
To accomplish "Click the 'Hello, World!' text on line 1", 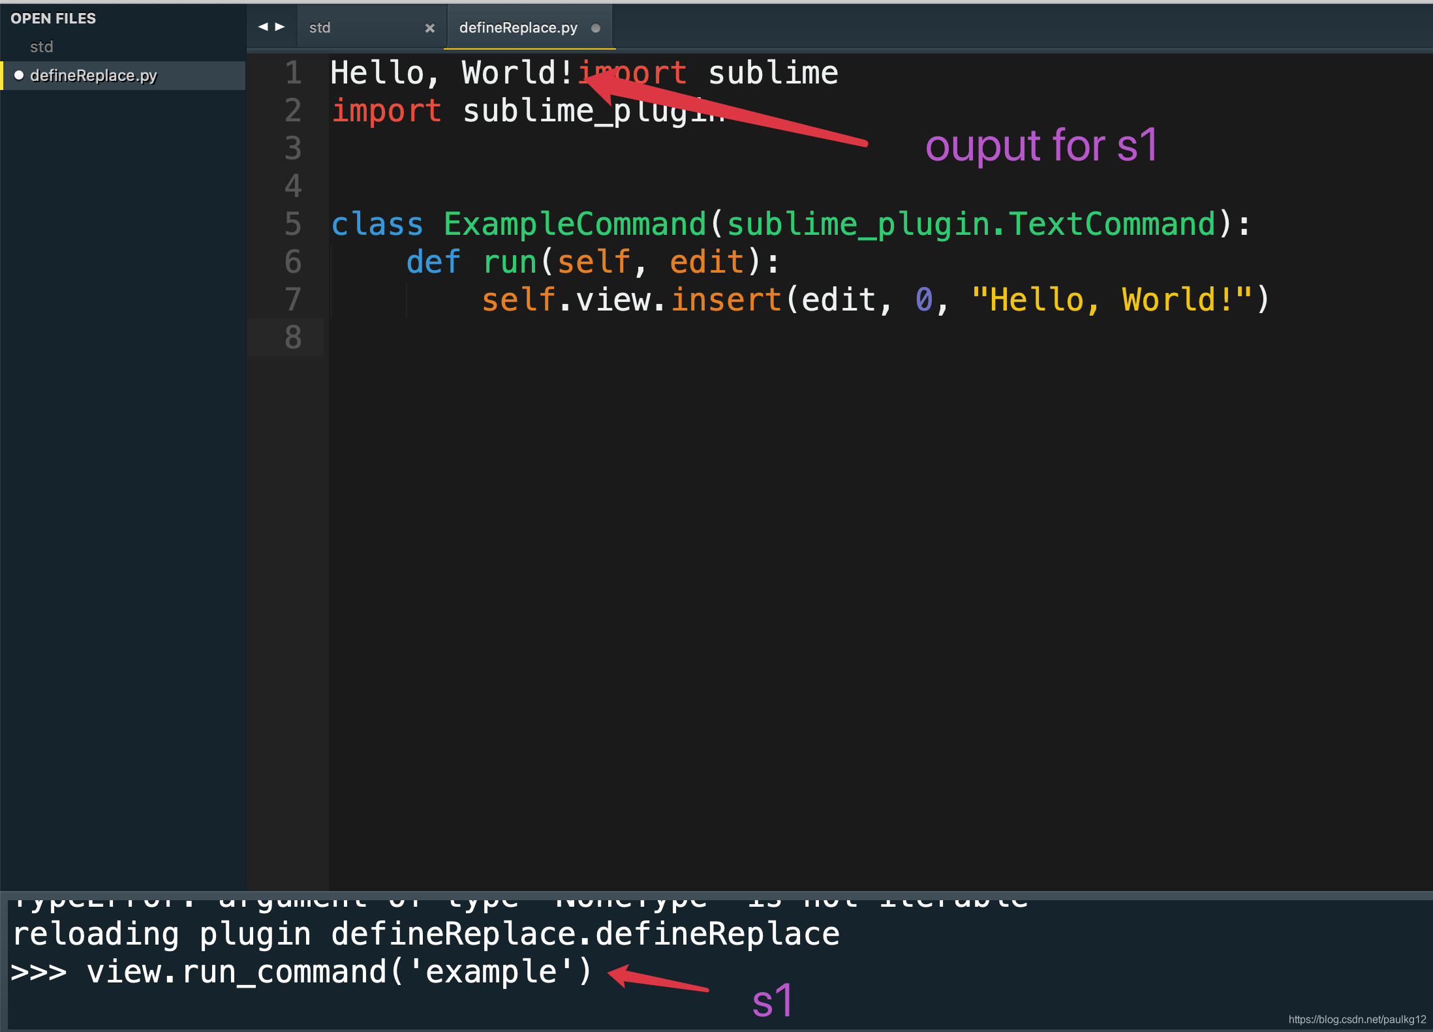I will (x=452, y=72).
